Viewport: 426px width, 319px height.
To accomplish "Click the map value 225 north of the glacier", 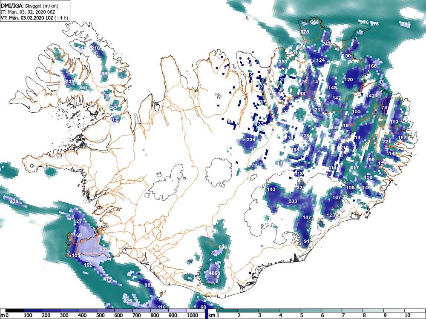I will click(x=300, y=188).
